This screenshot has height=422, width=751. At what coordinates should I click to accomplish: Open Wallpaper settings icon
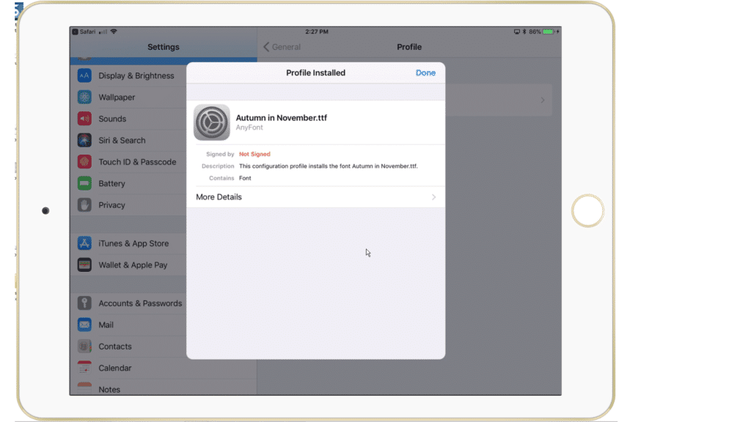click(x=84, y=97)
